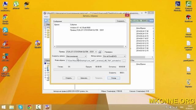The height and width of the screenshot is (110, 196).
Task: Click the Назад button
Action: [114, 78]
